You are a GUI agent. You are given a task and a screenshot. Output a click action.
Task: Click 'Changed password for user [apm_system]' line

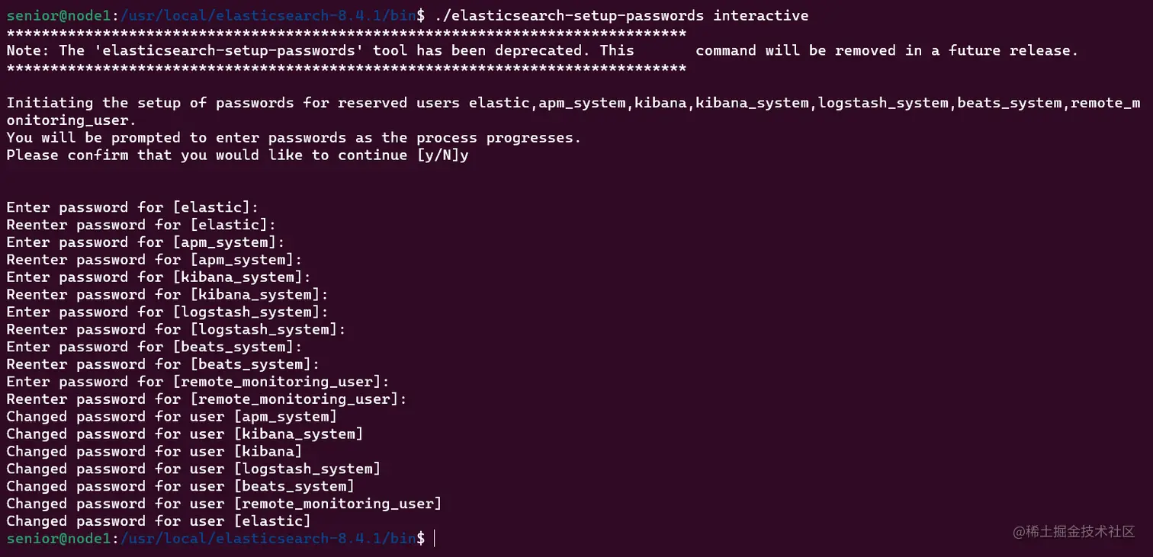pos(172,416)
